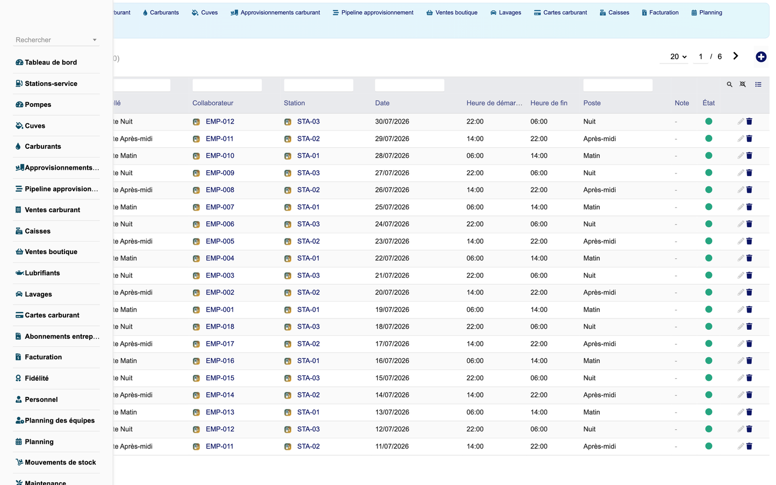Click green status dot in 30/07/2026 row
The width and height of the screenshot is (776, 485).
click(x=709, y=121)
